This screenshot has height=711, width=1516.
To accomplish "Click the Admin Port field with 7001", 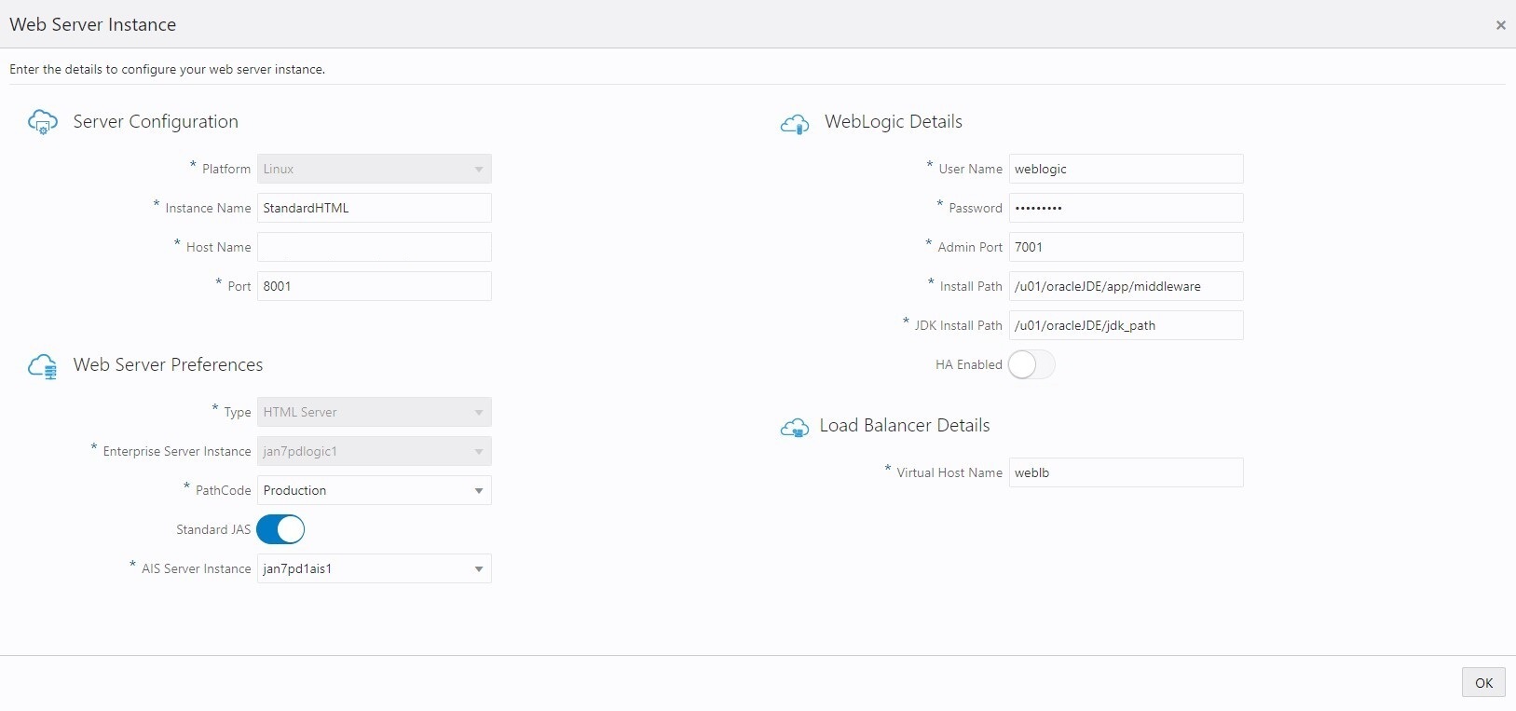I will [x=1126, y=247].
